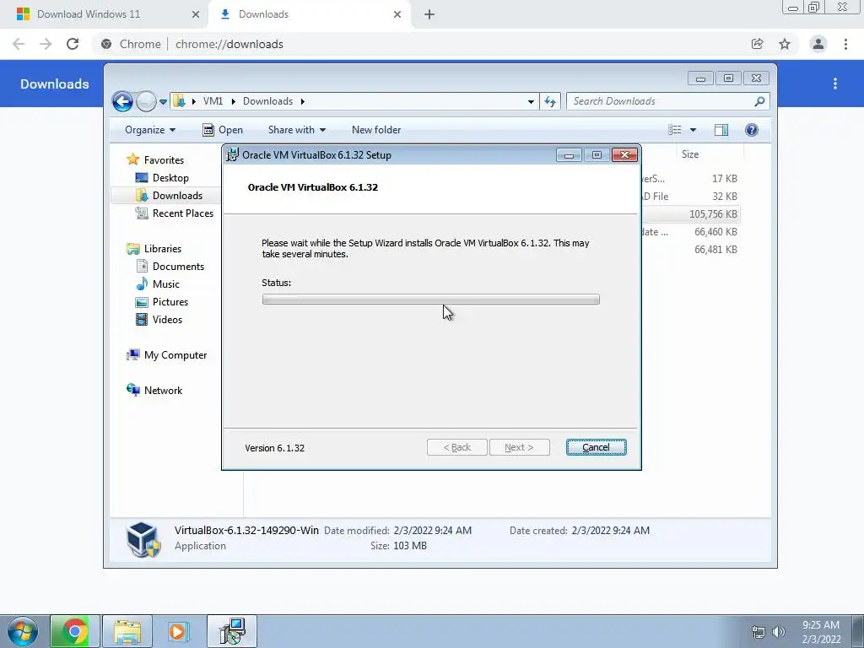Image resolution: width=864 pixels, height=648 pixels.
Task: Open the Documents library
Action: pos(178,267)
